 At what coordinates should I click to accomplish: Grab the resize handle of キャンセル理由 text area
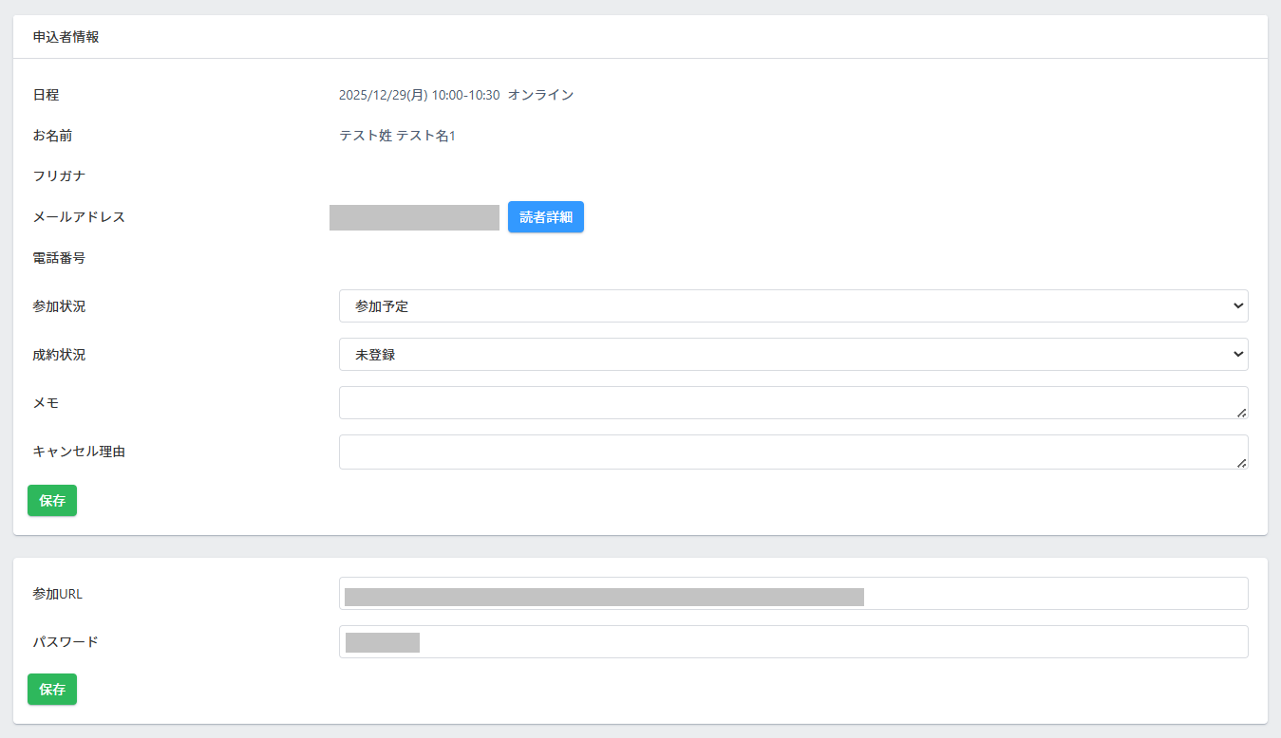(x=1242, y=463)
